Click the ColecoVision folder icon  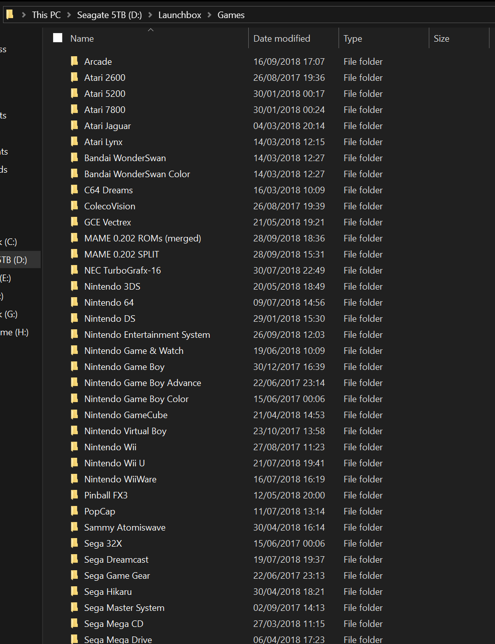pos(74,206)
